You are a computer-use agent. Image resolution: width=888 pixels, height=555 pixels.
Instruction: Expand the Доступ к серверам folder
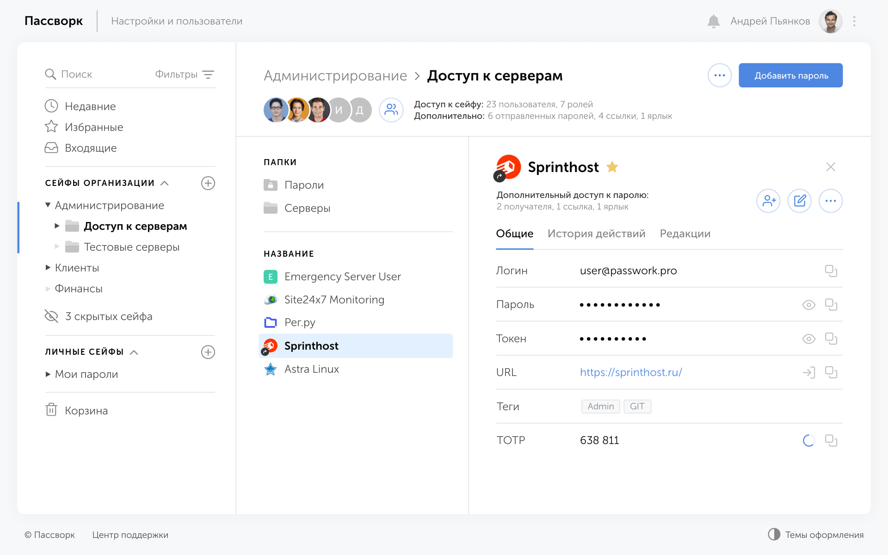pyautogui.click(x=57, y=226)
